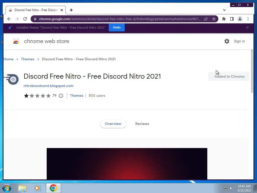This screenshot has height=193, width=257.
Task: Click the Chrome Web Store rainbow logo
Action: tap(16, 41)
